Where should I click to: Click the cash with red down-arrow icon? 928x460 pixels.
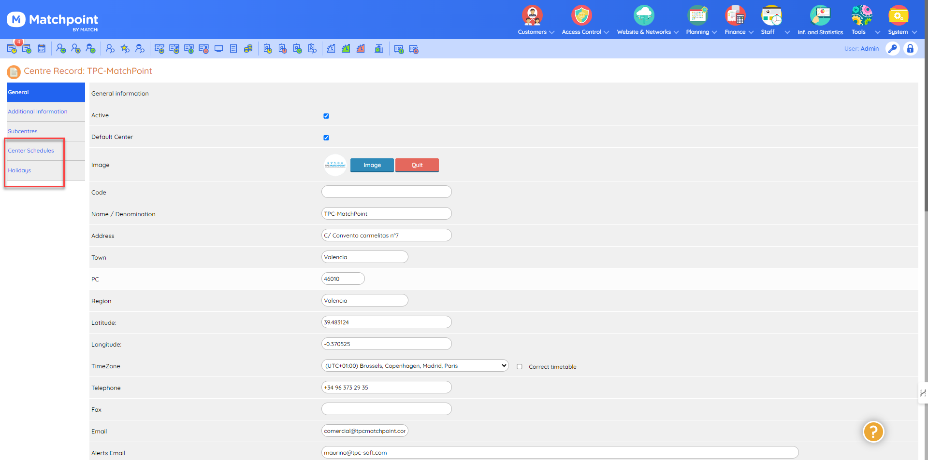(414, 49)
